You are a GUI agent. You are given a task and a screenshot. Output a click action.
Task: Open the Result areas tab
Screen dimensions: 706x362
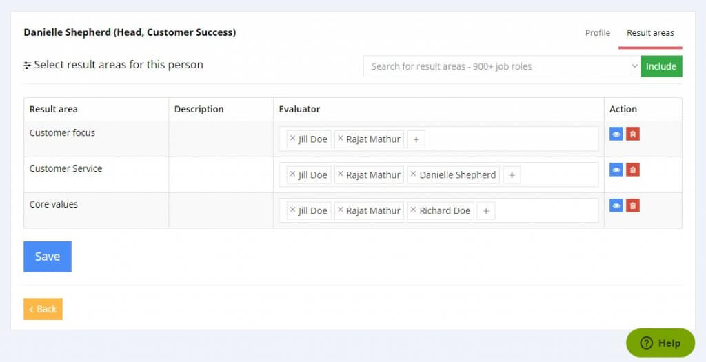click(x=649, y=33)
